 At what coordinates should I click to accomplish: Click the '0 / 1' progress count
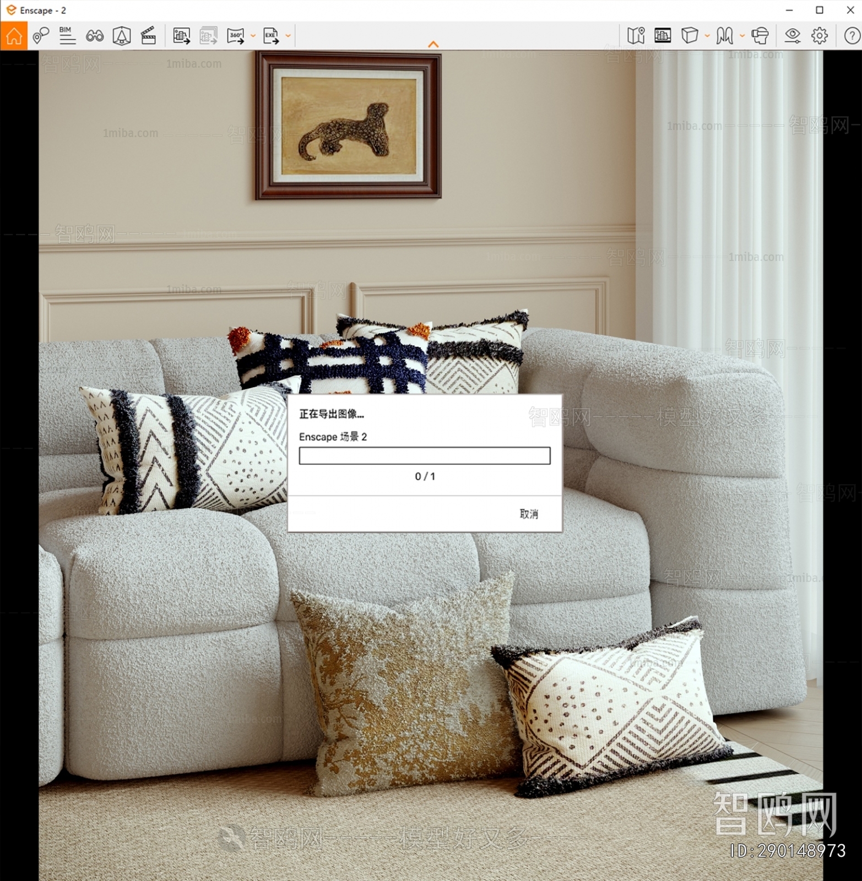click(425, 476)
